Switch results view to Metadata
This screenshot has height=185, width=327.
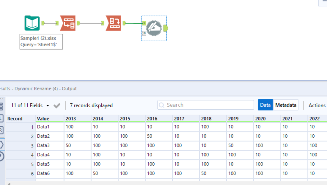point(286,105)
